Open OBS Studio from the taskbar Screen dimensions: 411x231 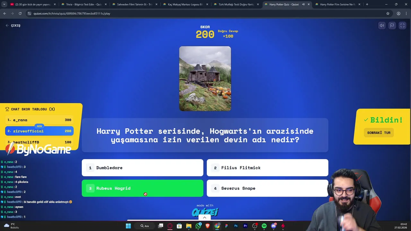click(x=255, y=226)
